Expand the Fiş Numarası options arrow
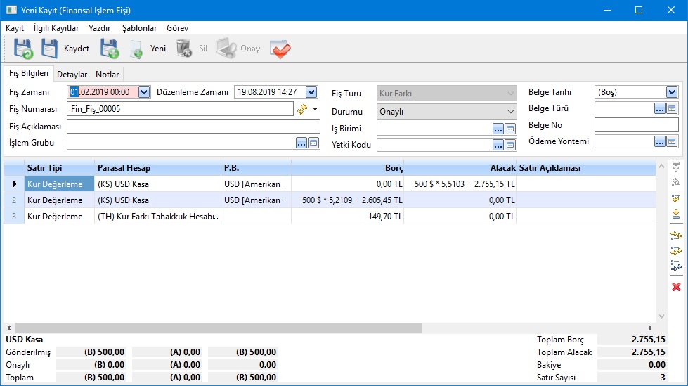 (315, 109)
